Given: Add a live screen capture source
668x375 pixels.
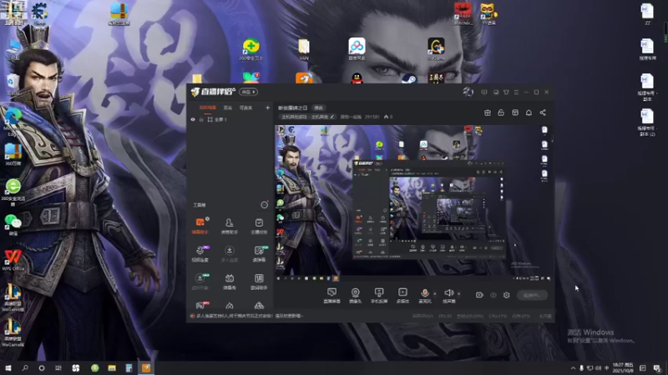Looking at the screenshot, I should (x=331, y=295).
